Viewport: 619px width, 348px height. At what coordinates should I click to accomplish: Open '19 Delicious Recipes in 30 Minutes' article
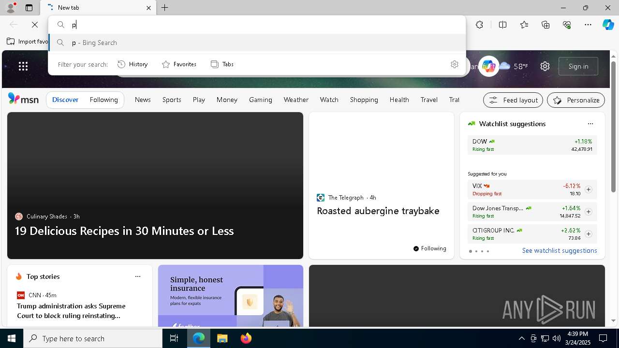124,231
